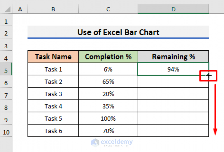Select the 'Task 4' cell
The width and height of the screenshot is (224, 152).
pyautogui.click(x=53, y=106)
